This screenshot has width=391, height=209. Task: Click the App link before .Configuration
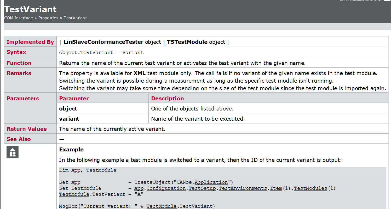click(139, 188)
